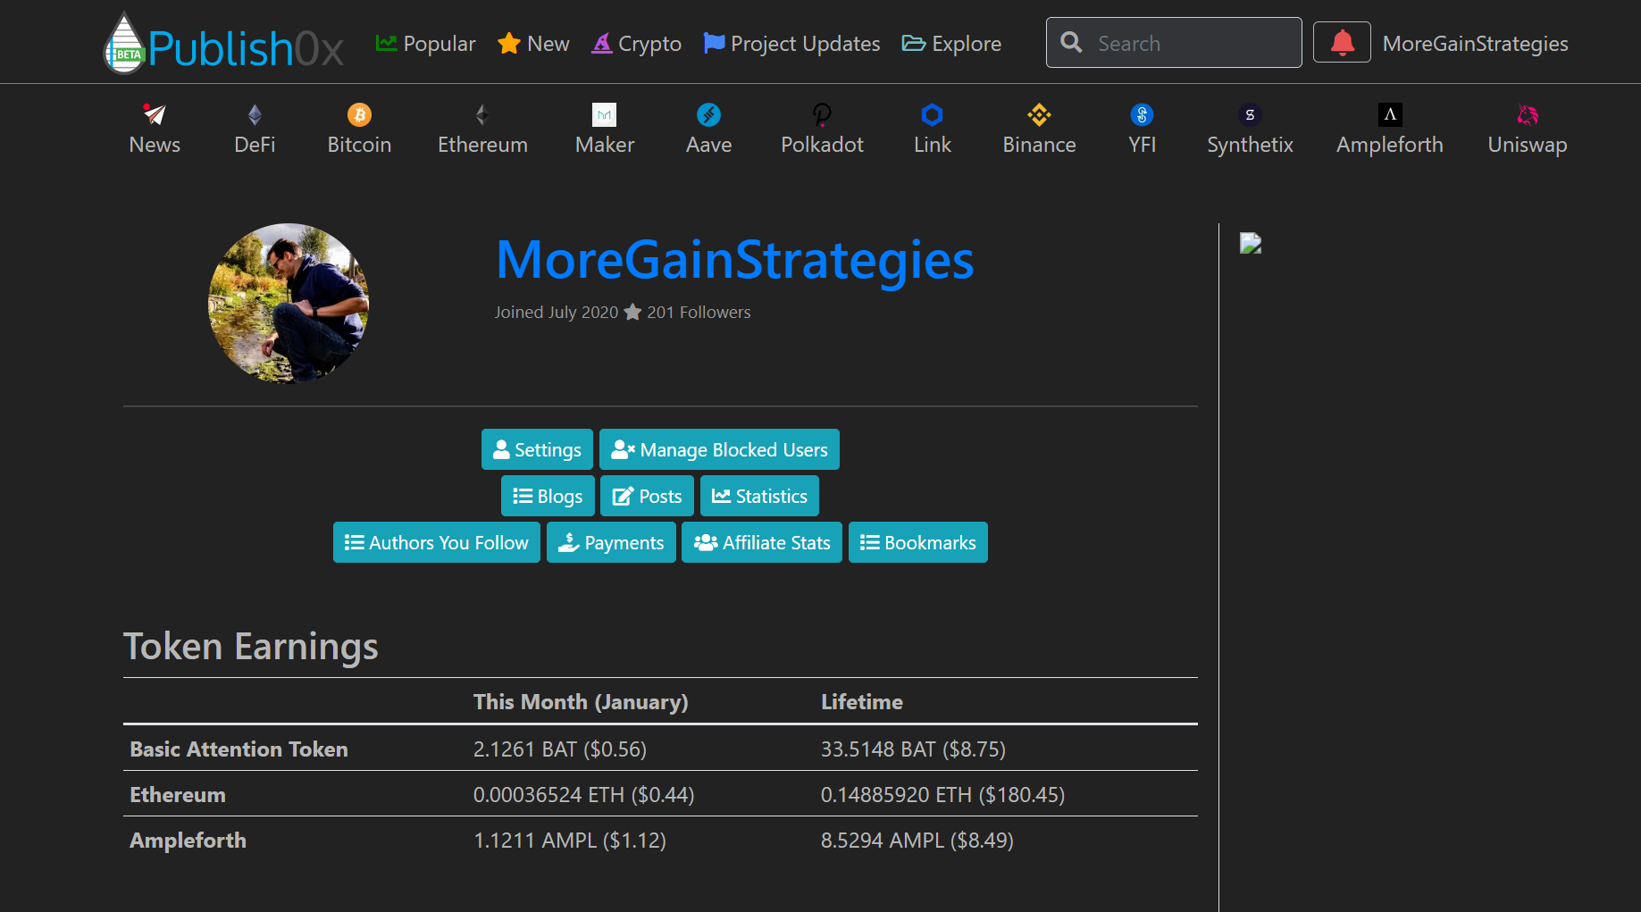Click the Chainlink hexagon icon
This screenshot has height=912, width=1641.
coord(933,114)
